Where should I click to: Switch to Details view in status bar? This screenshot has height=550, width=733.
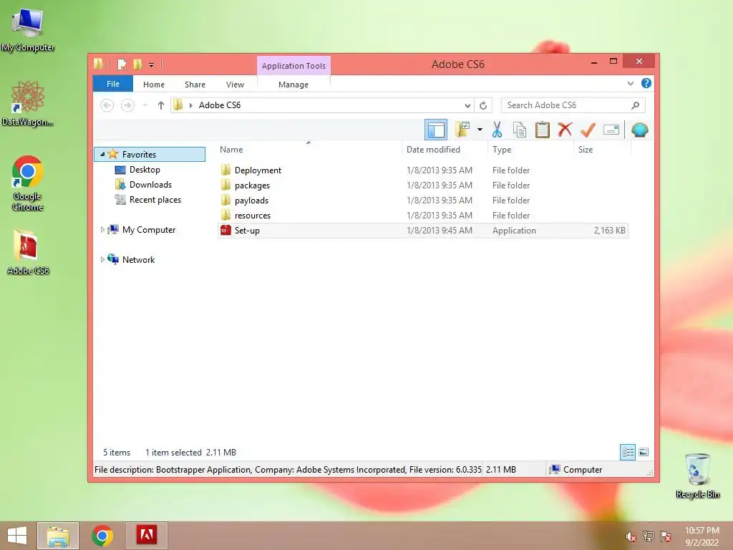pyautogui.click(x=628, y=453)
